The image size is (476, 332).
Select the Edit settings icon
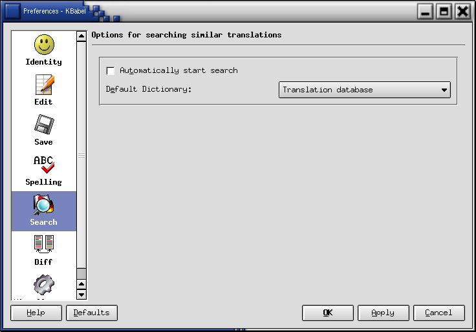tap(43, 90)
